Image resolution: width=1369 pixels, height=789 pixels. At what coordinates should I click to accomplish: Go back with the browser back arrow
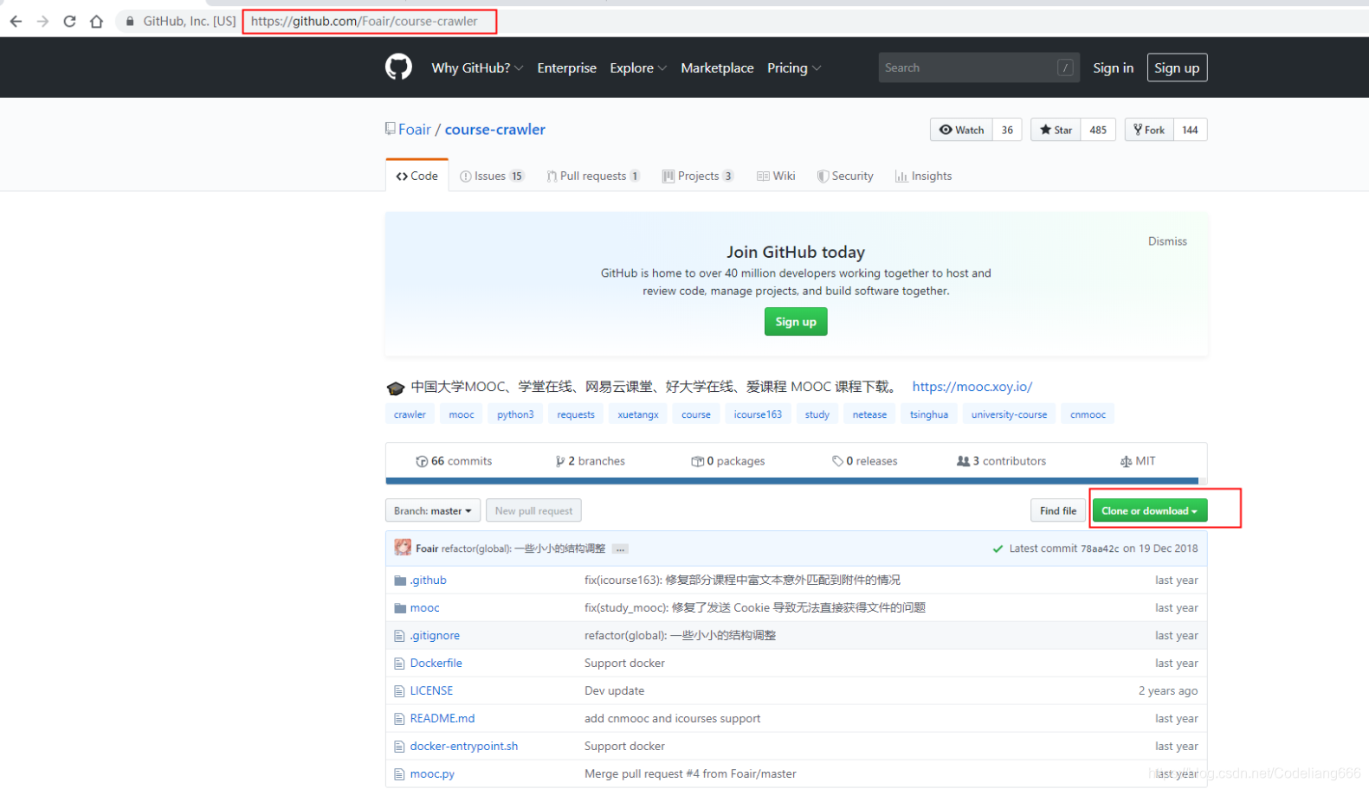coord(16,21)
